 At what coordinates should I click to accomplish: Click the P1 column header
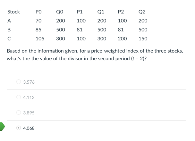click(80, 12)
